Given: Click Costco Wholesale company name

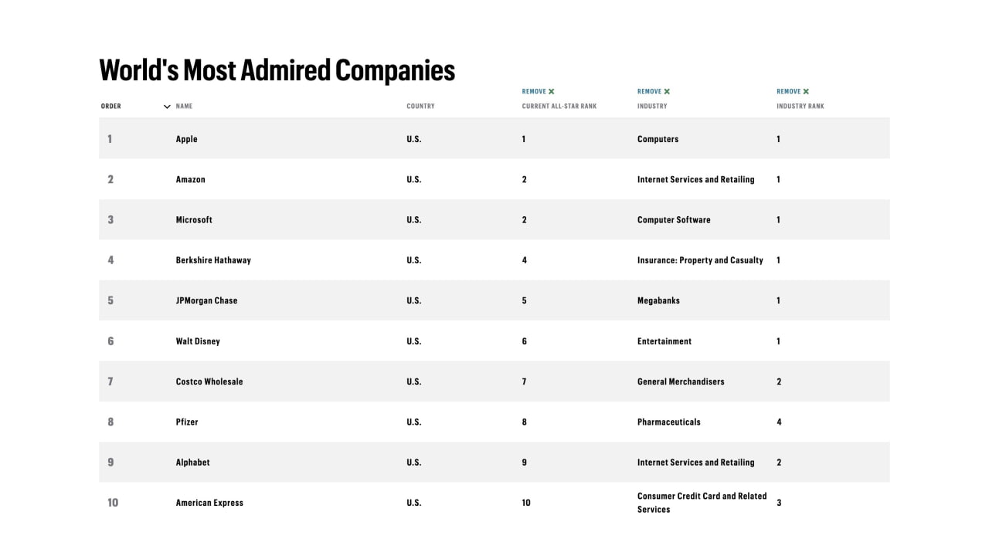Looking at the screenshot, I should point(209,381).
